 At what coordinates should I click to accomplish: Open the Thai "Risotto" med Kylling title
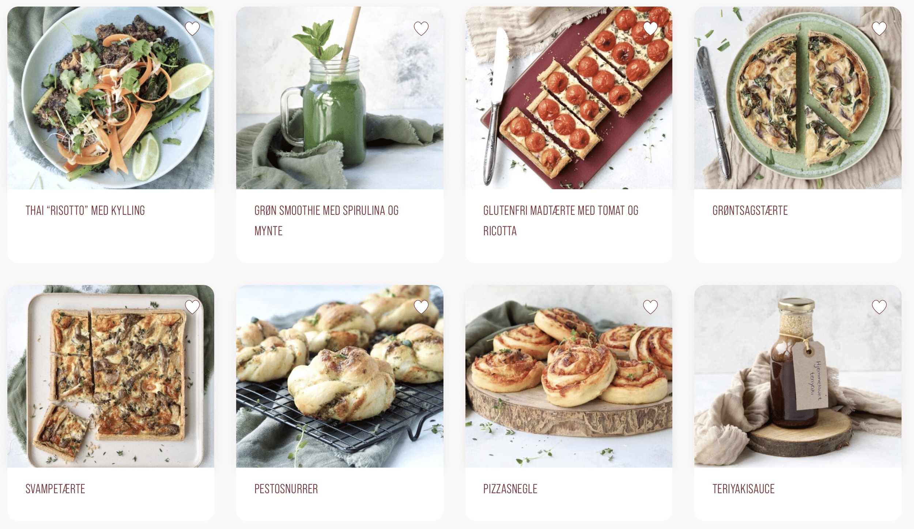pyautogui.click(x=85, y=210)
